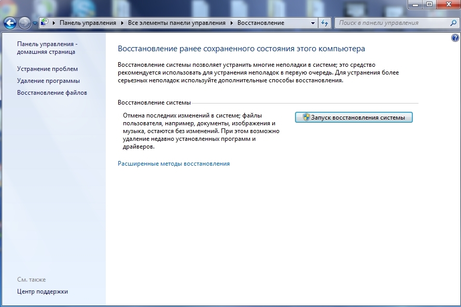The height and width of the screenshot is (307, 461).
Task: Expand the arrow before Панель управления
Action: coord(54,23)
